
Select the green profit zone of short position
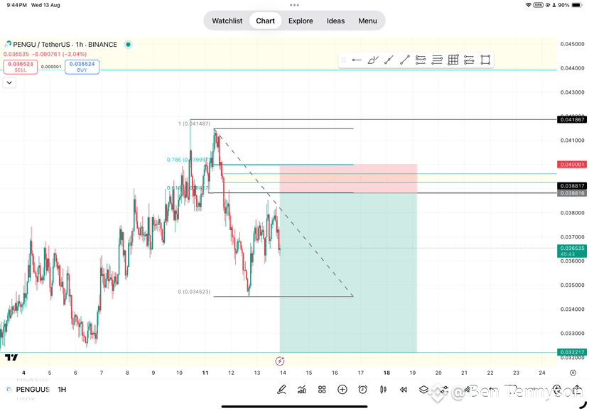coord(348,273)
